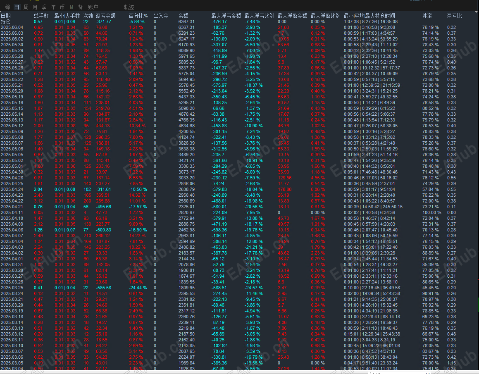Click the 3826.39 balance cell

[186, 143]
